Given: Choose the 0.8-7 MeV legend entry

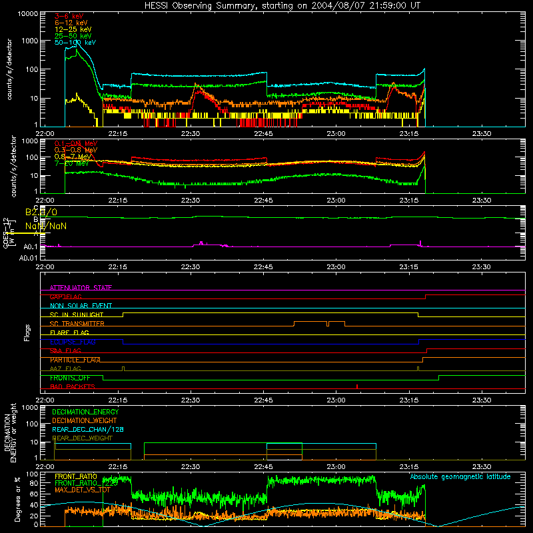Looking at the screenshot, I should (x=73, y=157).
